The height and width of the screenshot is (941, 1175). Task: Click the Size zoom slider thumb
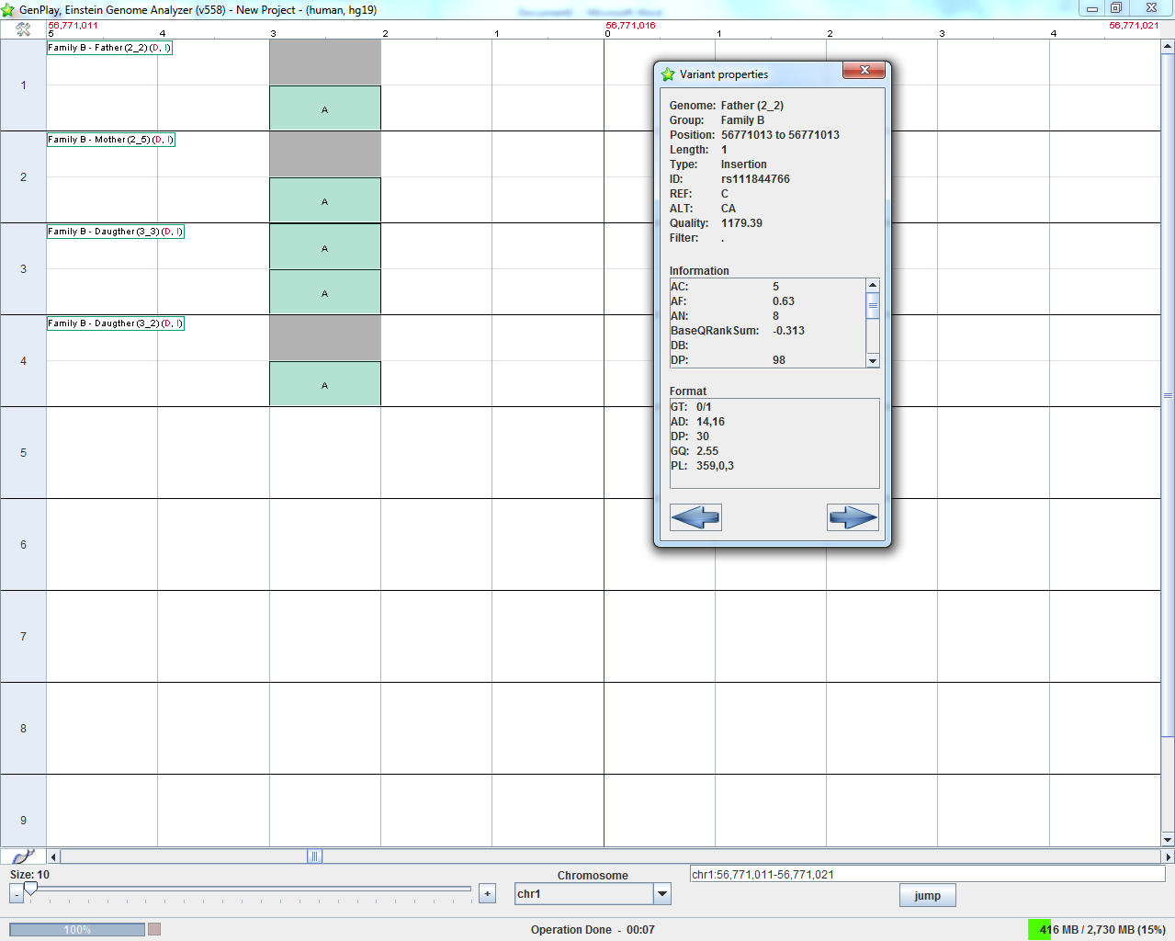[30, 889]
